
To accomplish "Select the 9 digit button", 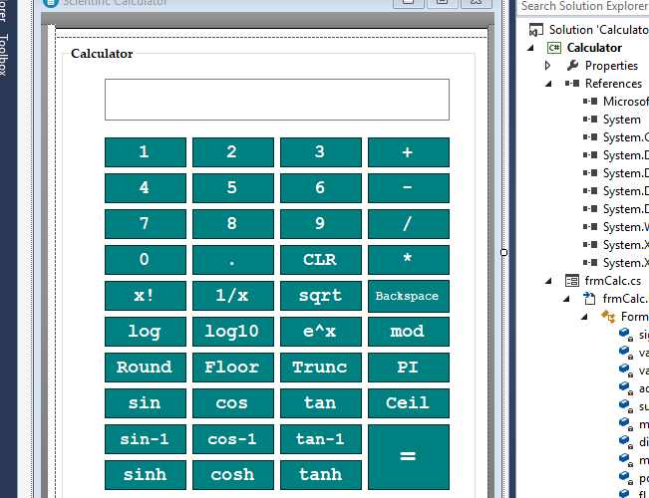I will pyautogui.click(x=321, y=224).
